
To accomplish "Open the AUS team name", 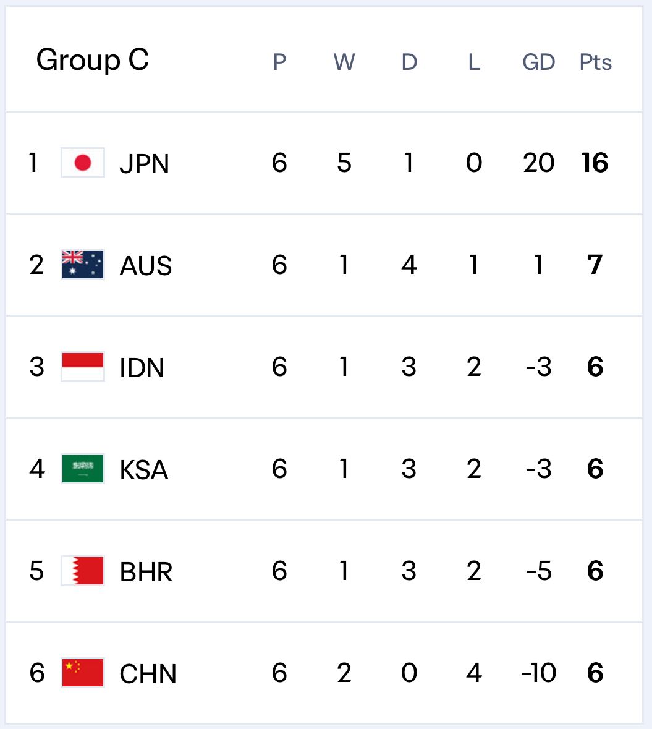I will (x=146, y=266).
